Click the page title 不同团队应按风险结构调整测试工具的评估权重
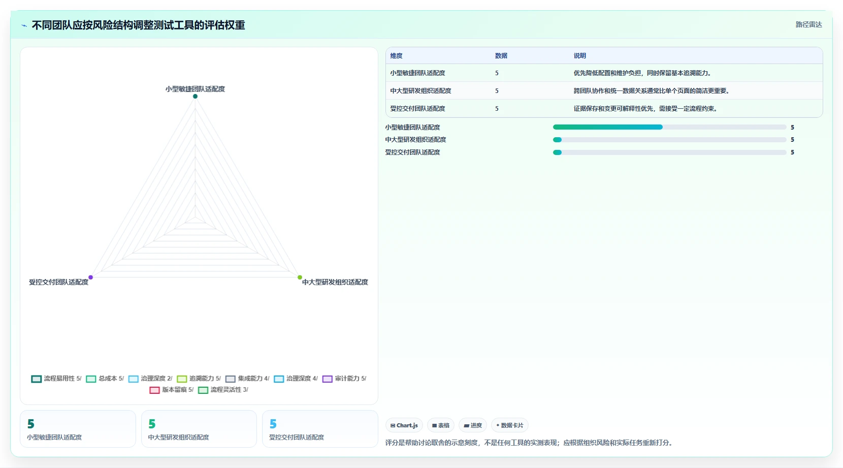843x468 pixels. click(x=138, y=25)
